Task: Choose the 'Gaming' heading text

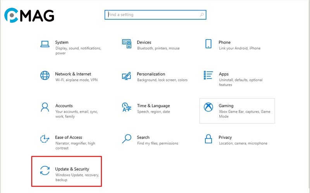Action: (226, 106)
